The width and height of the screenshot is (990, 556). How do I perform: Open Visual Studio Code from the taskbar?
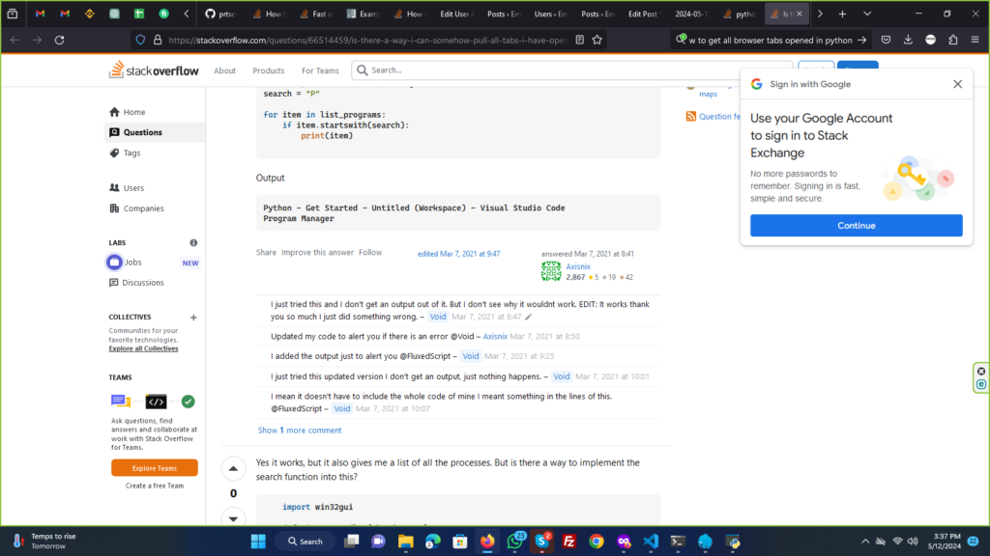click(652, 542)
